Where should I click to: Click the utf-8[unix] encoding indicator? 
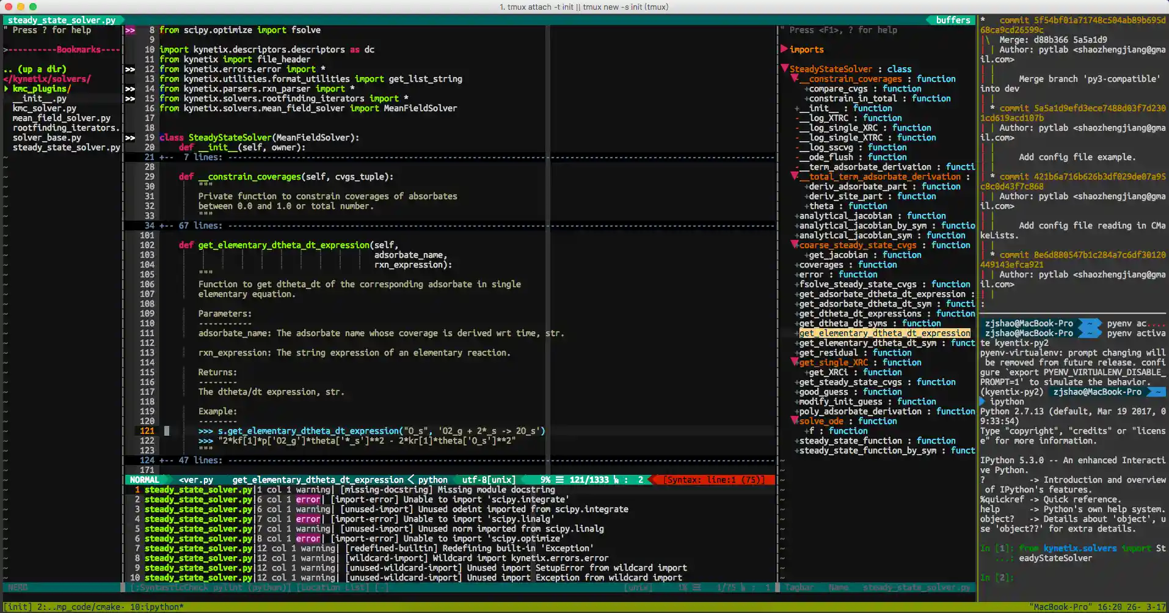[x=487, y=479]
